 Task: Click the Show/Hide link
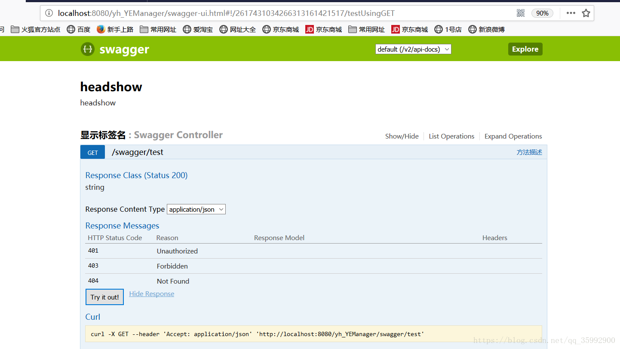[x=402, y=136]
